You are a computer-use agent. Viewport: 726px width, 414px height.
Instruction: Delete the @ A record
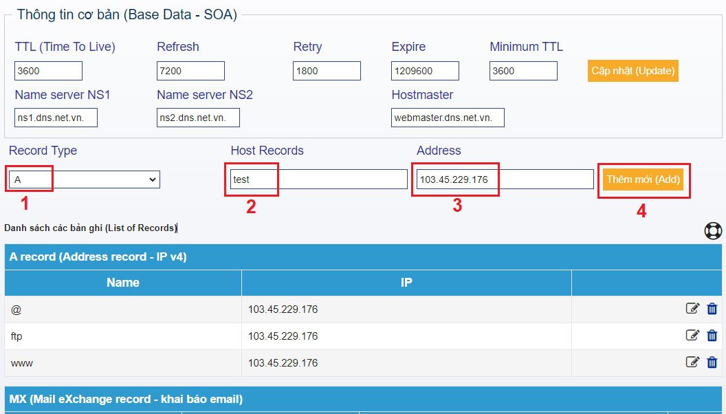(x=712, y=308)
